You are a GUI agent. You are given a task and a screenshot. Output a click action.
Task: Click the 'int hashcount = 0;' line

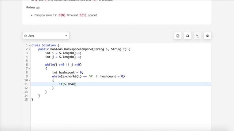[x=68, y=72]
